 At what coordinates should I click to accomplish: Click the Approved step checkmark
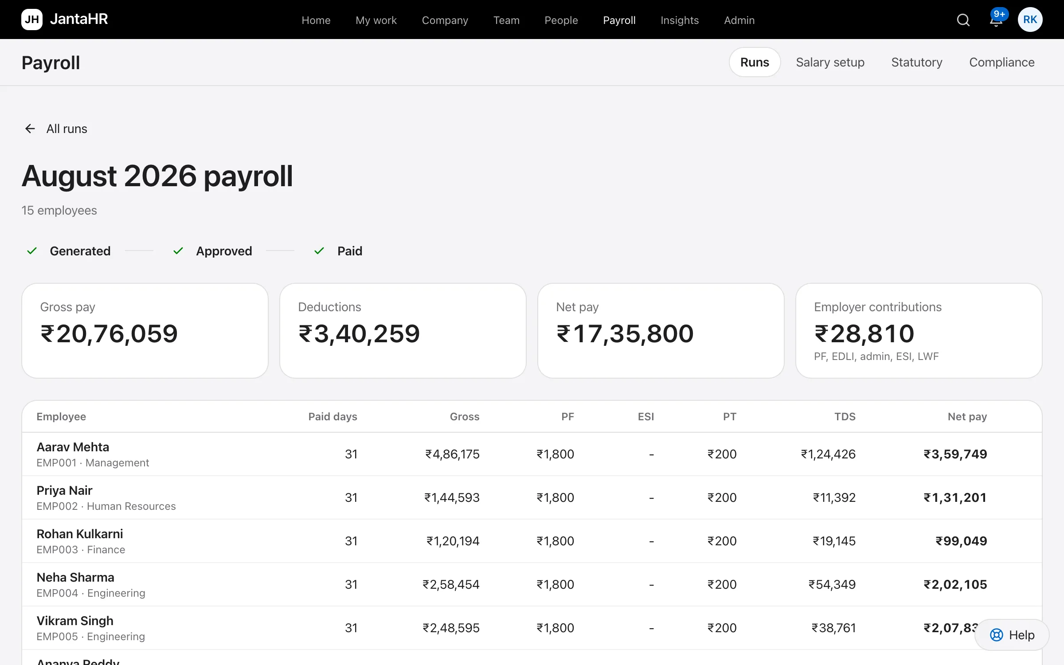[x=178, y=251]
